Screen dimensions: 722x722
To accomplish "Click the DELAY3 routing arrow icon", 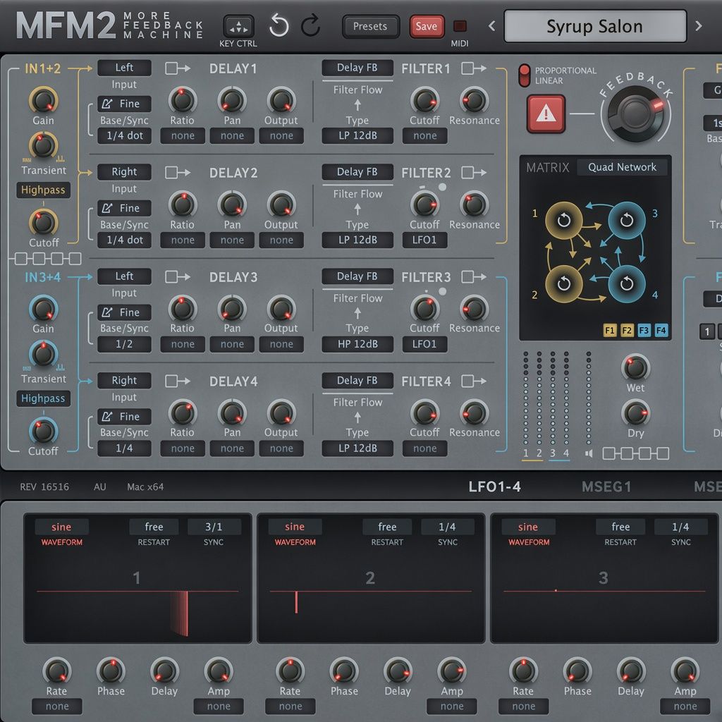I will [178, 276].
